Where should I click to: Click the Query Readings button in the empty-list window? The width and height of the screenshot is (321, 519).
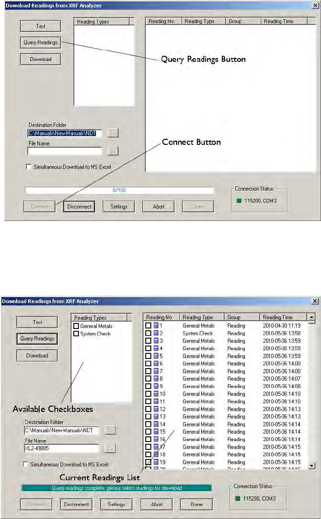(41, 42)
